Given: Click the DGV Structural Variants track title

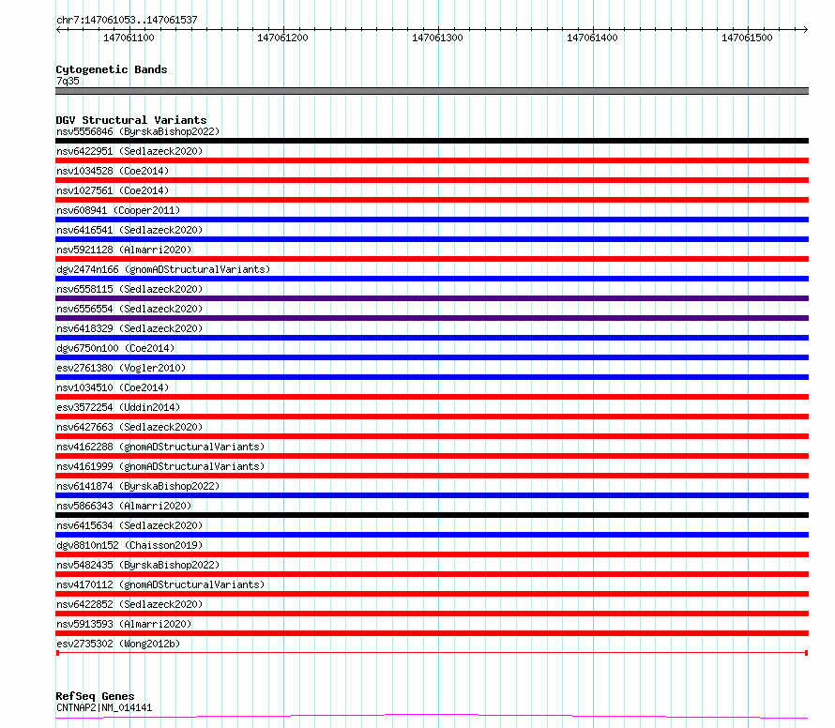Looking at the screenshot, I should 131,120.
